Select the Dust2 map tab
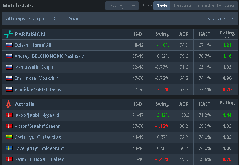239x165 pixels. (x=58, y=19)
